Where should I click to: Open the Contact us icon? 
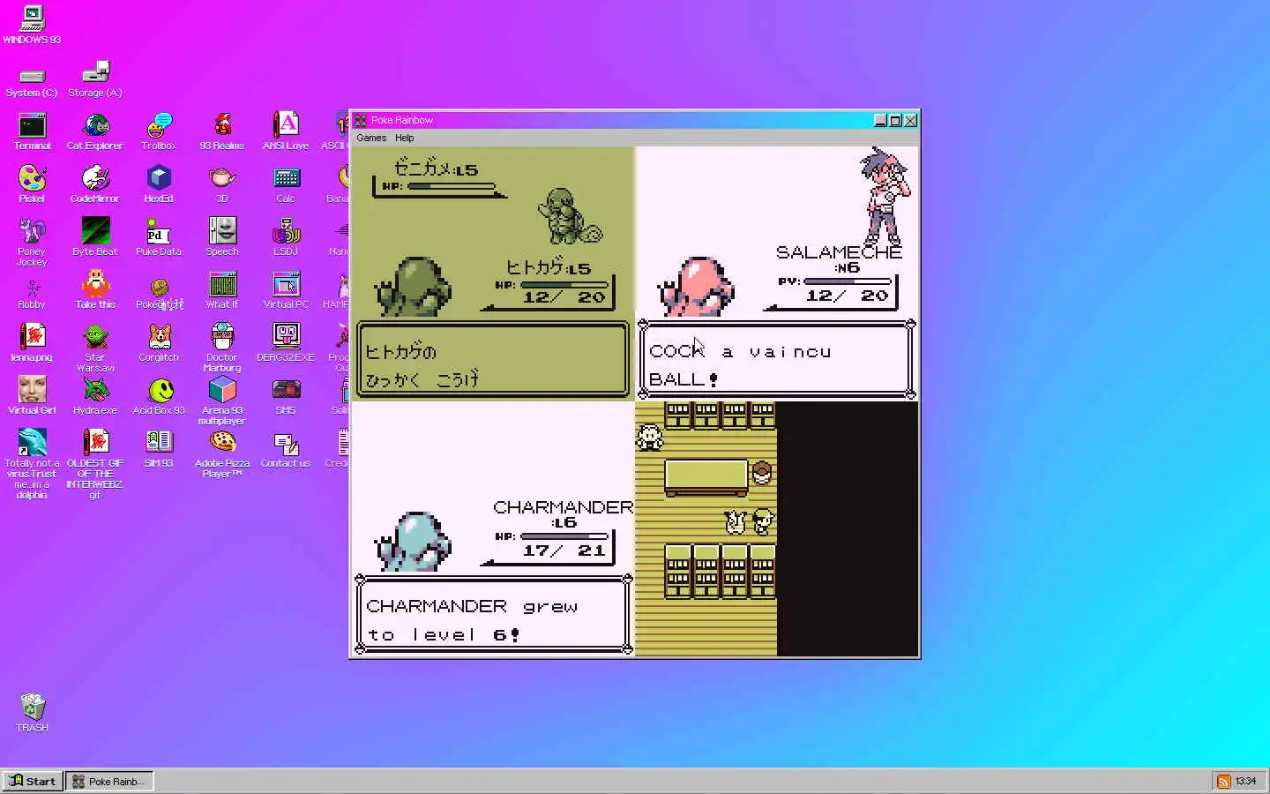click(x=286, y=449)
